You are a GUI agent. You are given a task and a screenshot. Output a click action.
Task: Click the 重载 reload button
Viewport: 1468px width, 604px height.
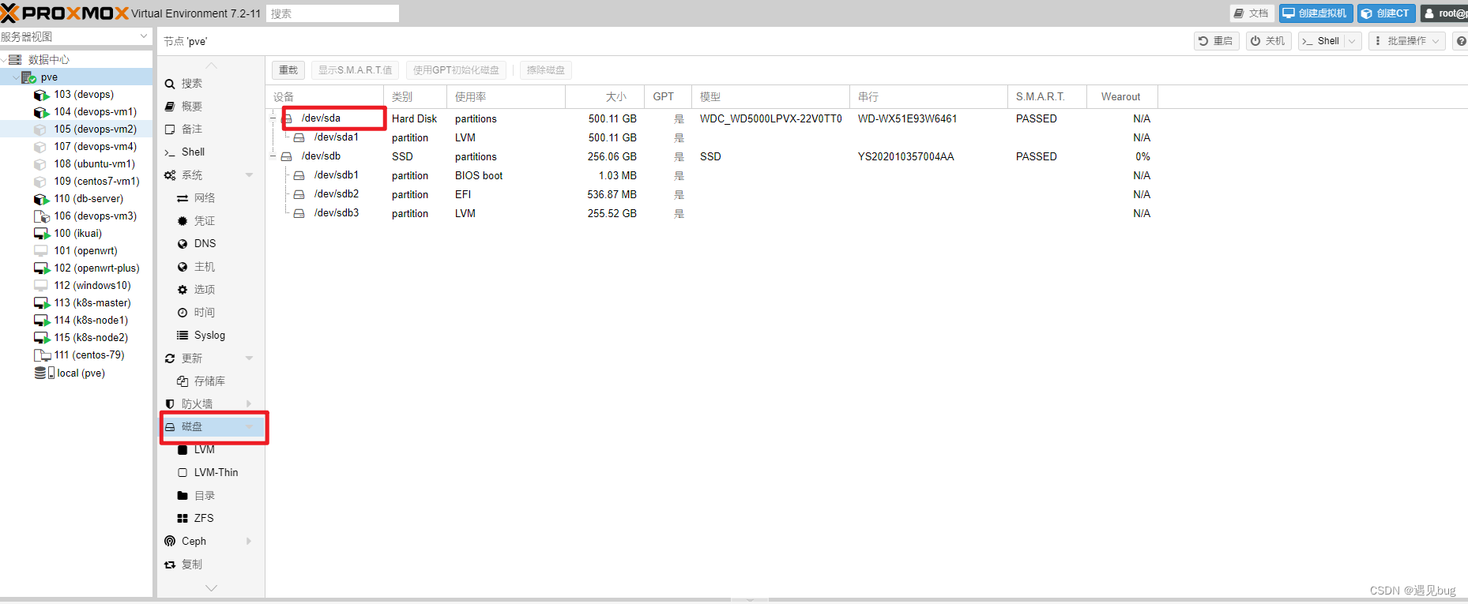(288, 70)
